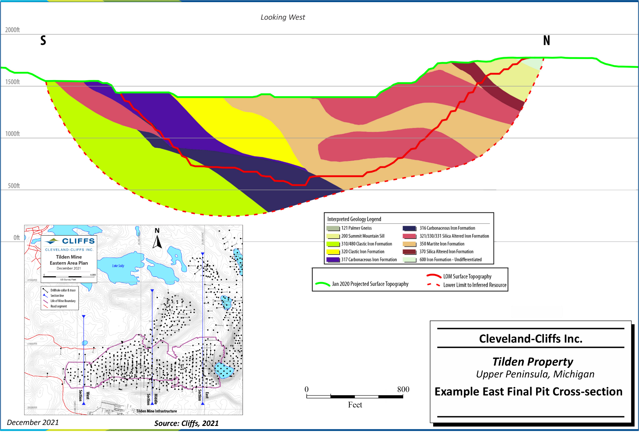Select the 600 Iron Formation Undifferentiated swatch
The height and width of the screenshot is (432, 639).
[x=409, y=260]
